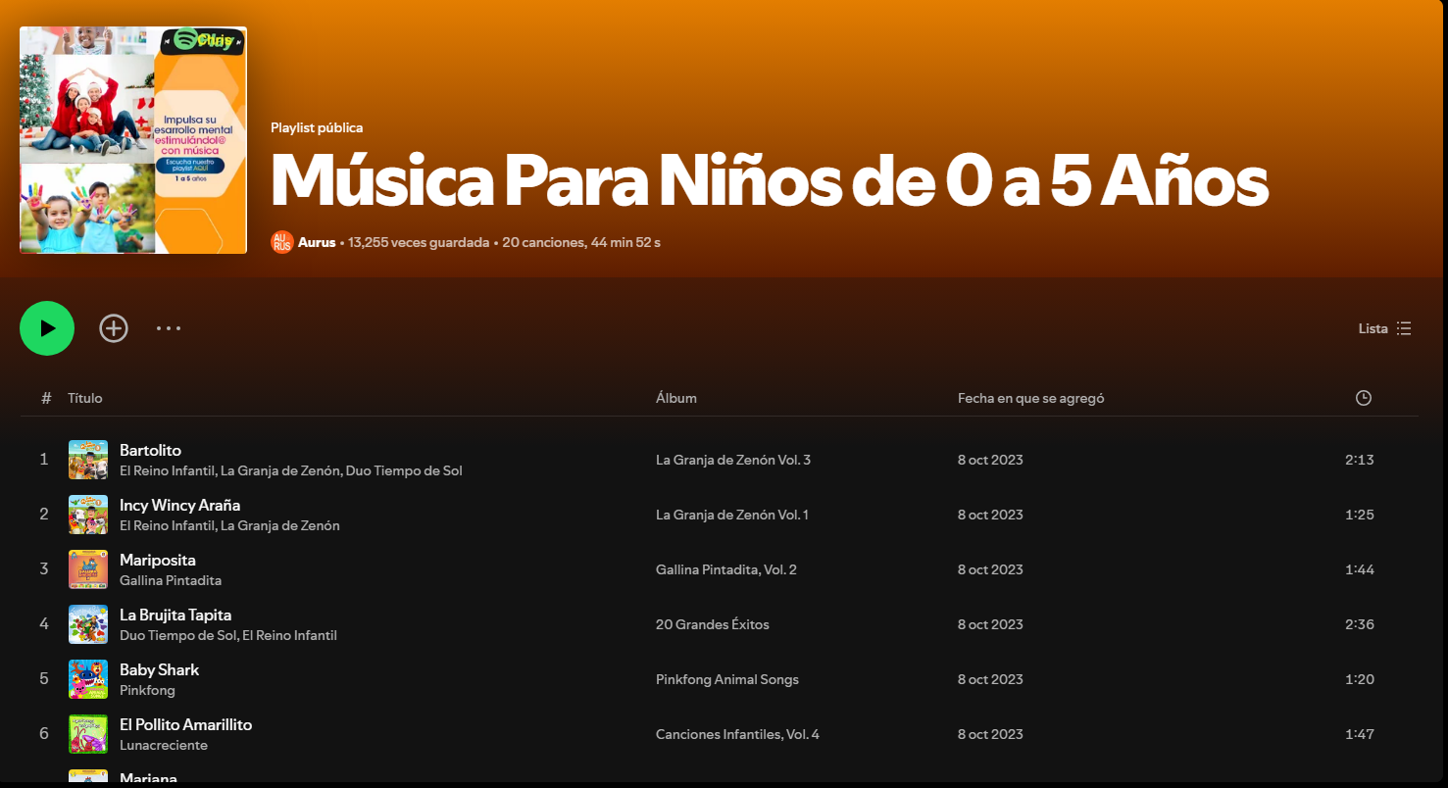Viewport: 1448px width, 788px height.
Task: Click the 1:47 duration of El Pollito Amarillito
Action: (1360, 734)
